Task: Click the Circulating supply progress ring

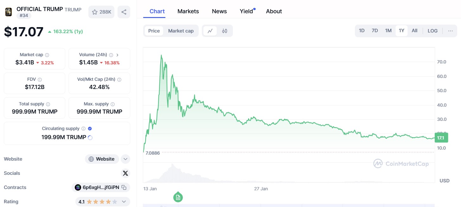Action: click(90, 138)
